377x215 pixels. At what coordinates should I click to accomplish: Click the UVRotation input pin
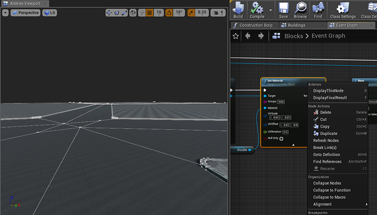click(x=265, y=132)
